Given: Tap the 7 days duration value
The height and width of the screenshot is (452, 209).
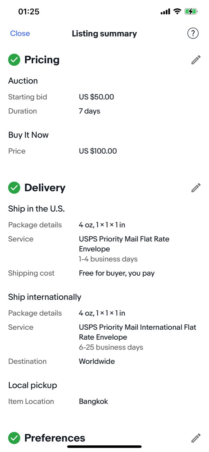Looking at the screenshot, I should pyautogui.click(x=89, y=111).
